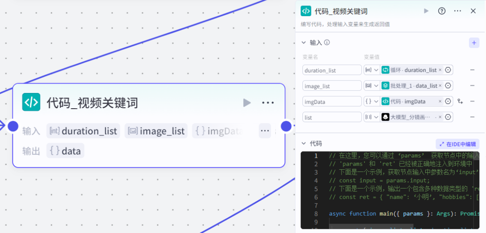The image size is (486, 233).
Task: Clear the 大模型_分镜画 reference value
Action: click(440, 117)
